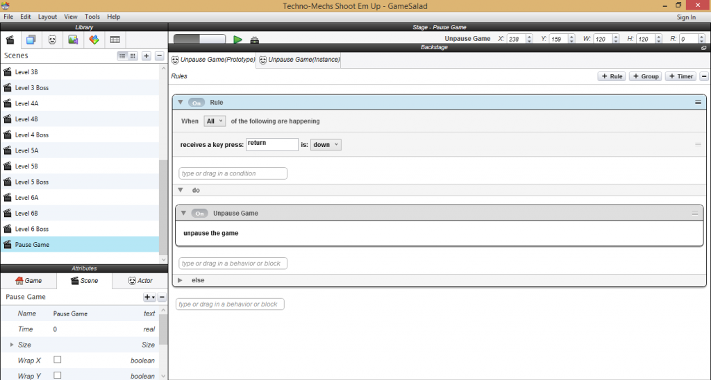Screen dimensions: 711x380
Task: Grab the key press condition handle
Action: click(698, 144)
